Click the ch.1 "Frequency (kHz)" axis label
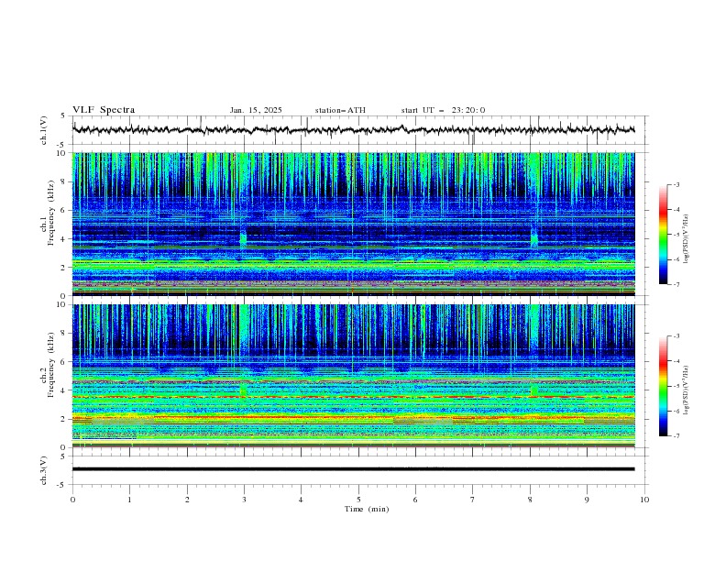 click(51, 213)
